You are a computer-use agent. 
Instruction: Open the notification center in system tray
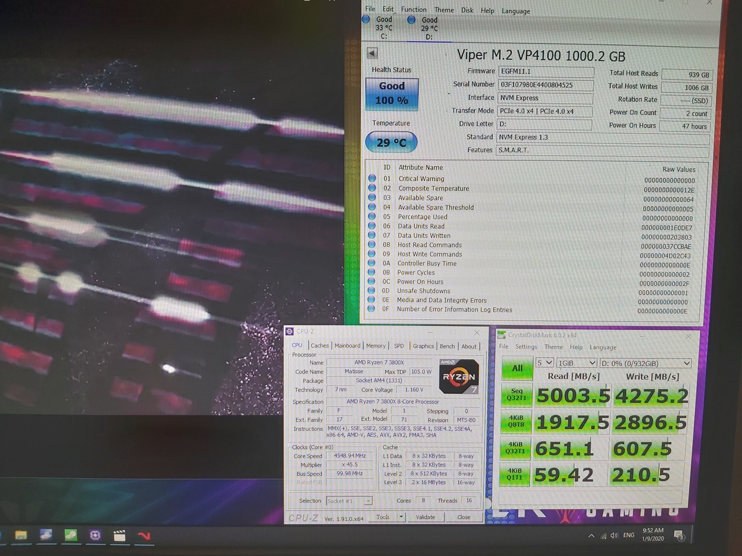click(679, 535)
